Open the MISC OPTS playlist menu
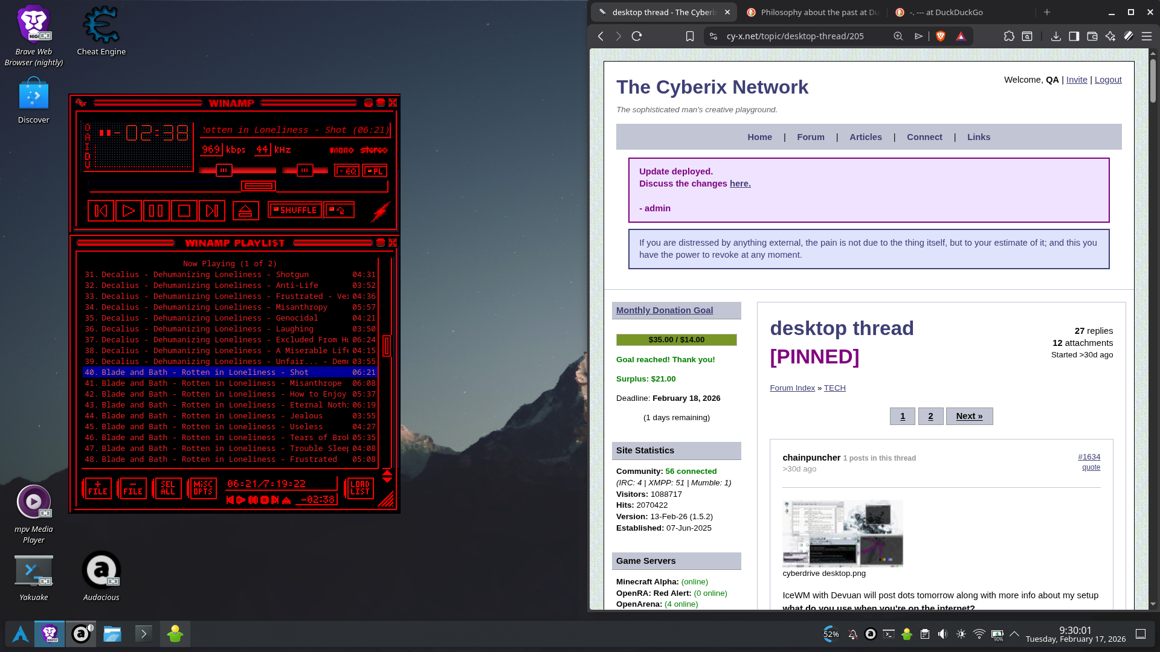Viewport: 1160px width, 652px height. point(202,488)
